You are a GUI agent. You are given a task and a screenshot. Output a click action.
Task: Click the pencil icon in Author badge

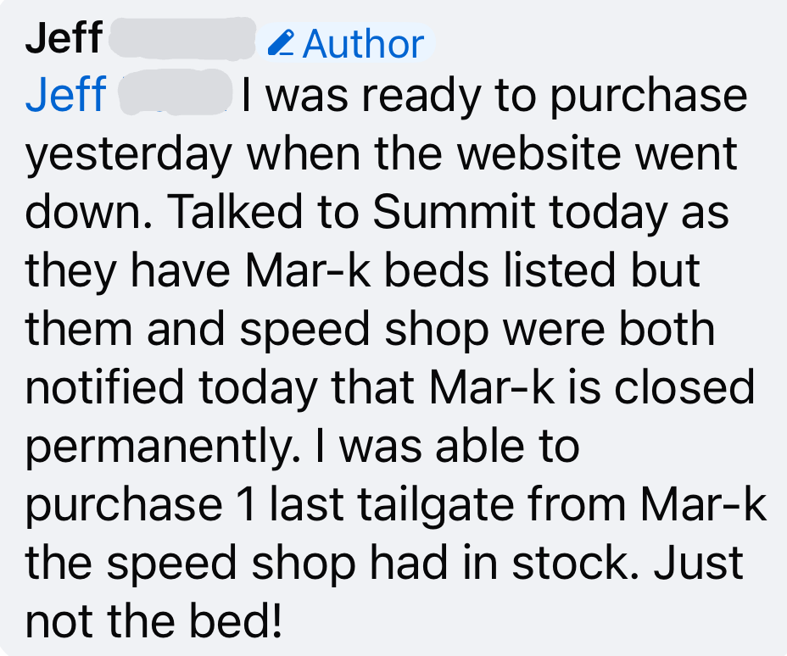point(281,43)
